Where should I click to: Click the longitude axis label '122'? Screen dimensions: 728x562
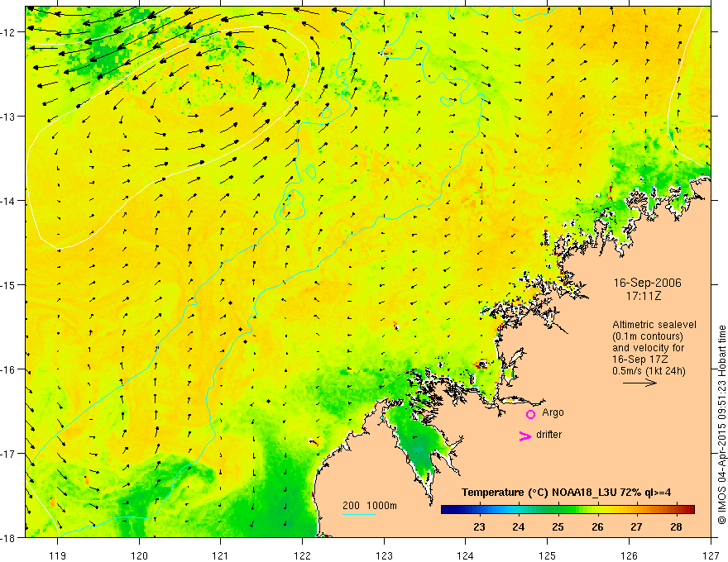coord(302,555)
